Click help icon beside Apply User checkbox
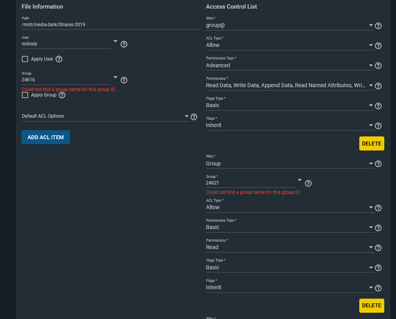 [x=59, y=59]
